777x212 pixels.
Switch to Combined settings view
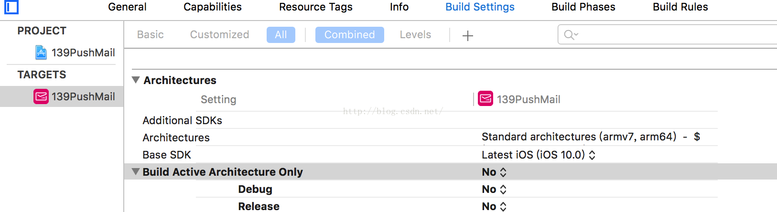[x=350, y=35]
